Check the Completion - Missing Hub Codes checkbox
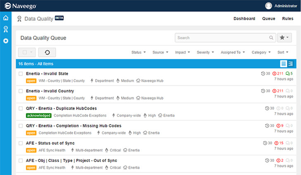This screenshot has width=301, height=175. pos(21,126)
